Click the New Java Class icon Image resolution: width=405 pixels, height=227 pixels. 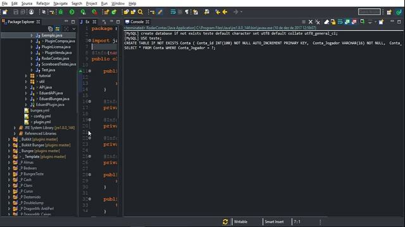114,12
